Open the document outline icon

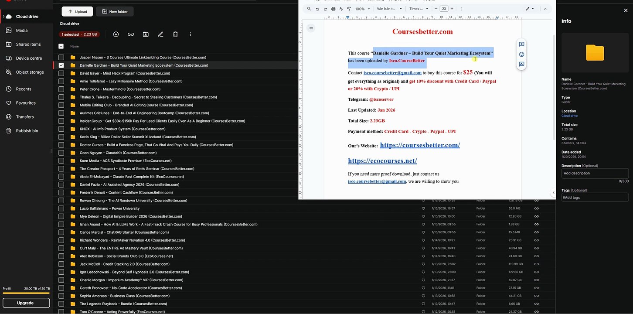(311, 28)
